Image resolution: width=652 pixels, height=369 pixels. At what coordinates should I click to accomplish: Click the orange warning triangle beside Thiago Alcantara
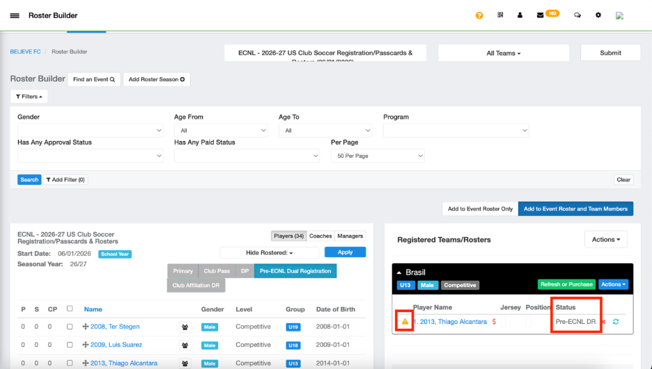(x=405, y=322)
